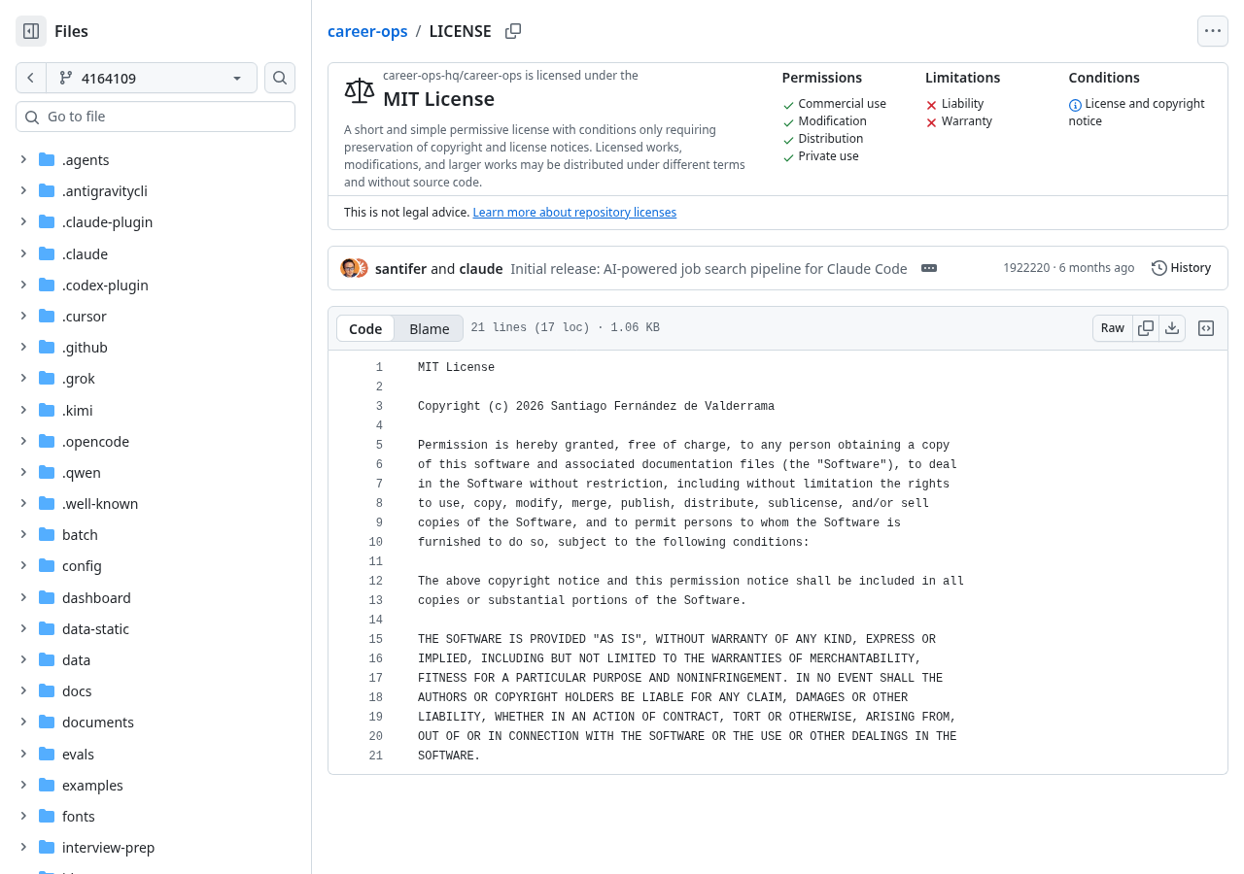Open the file search magnifier button
The height and width of the screenshot is (874, 1244).
280,78
